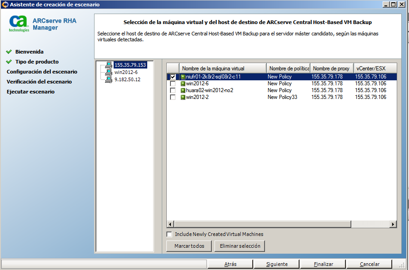Enable Include Newly Created Virtual Machines
This screenshot has width=409, height=270.
pyautogui.click(x=170, y=234)
